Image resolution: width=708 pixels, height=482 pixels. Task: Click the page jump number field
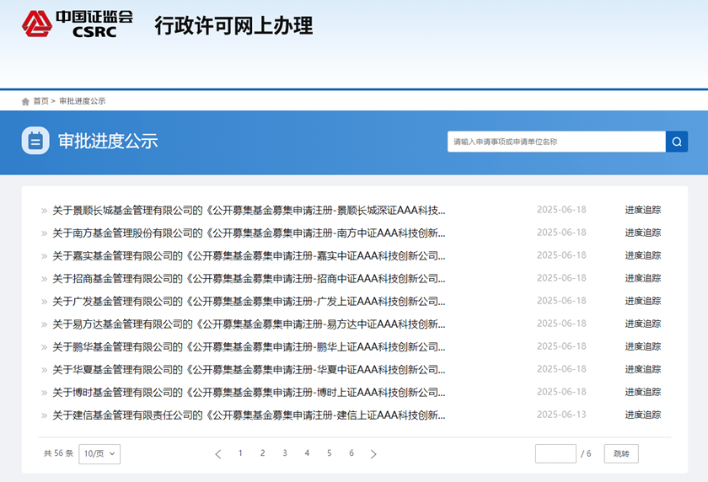click(x=555, y=453)
